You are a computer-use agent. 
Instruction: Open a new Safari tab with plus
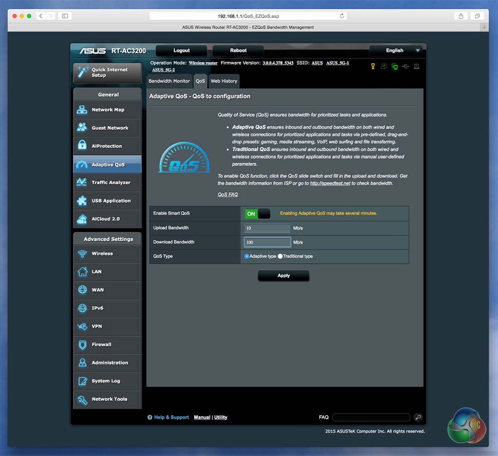pos(484,27)
